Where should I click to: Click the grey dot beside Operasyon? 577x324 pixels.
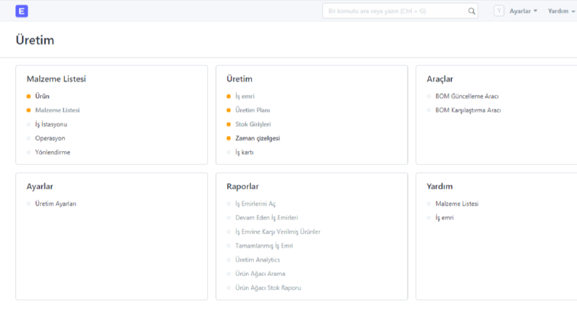click(x=28, y=138)
